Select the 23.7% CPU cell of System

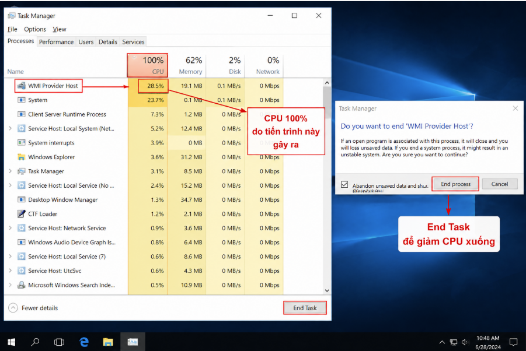coord(148,100)
